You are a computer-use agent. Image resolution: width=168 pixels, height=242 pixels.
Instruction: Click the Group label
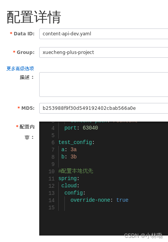tap(26, 52)
